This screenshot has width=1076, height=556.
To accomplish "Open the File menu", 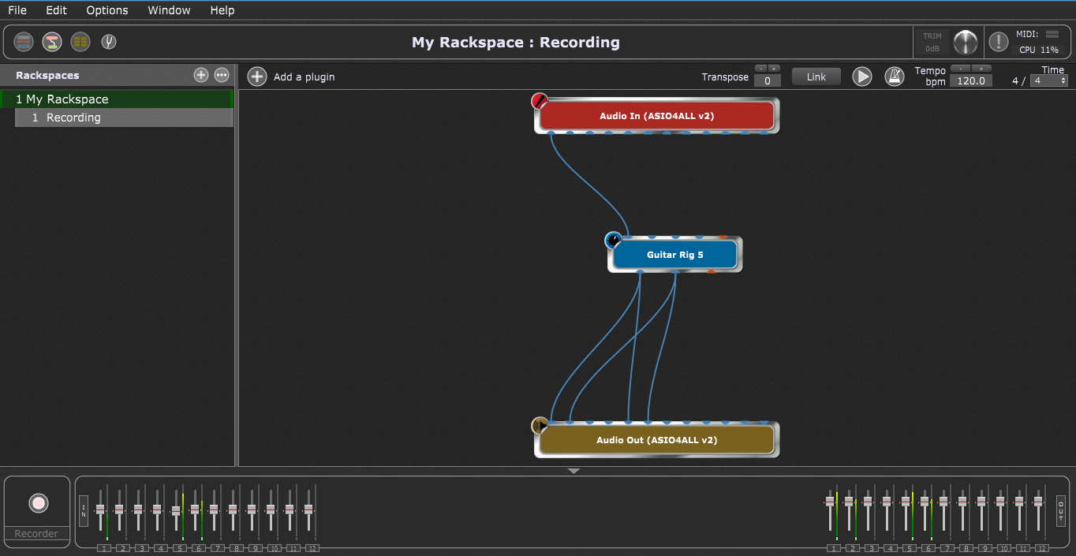I will pyautogui.click(x=17, y=10).
